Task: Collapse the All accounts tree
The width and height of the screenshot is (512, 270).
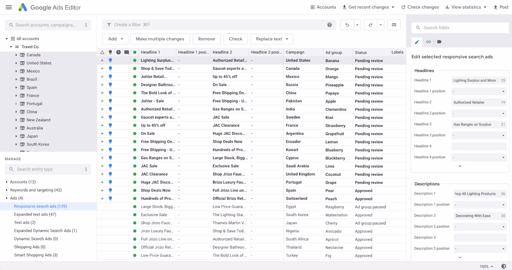Action: click(7, 39)
